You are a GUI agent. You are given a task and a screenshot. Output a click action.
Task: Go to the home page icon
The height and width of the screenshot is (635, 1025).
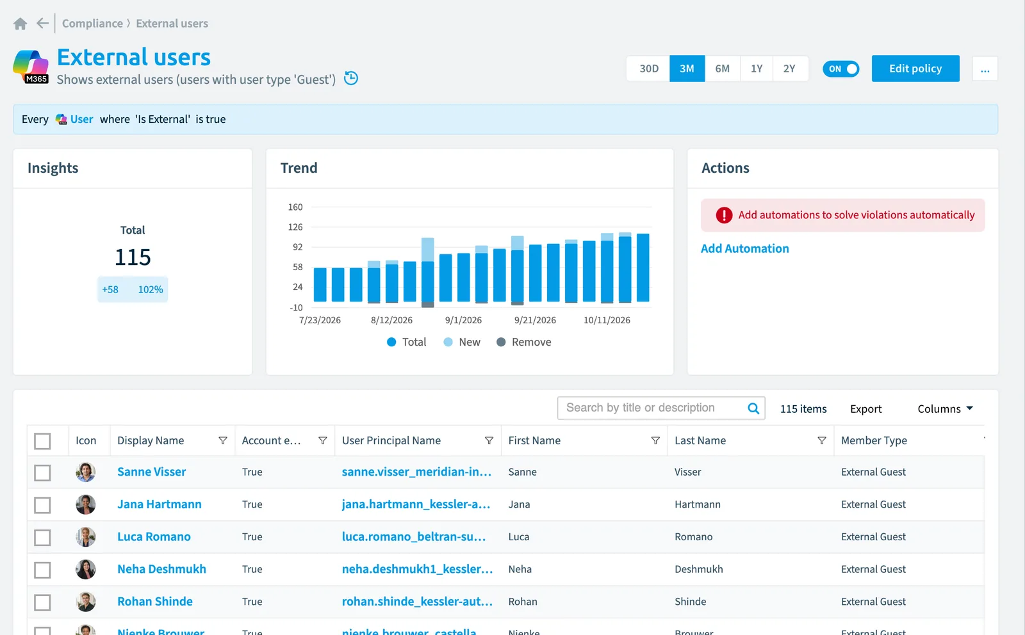20,24
